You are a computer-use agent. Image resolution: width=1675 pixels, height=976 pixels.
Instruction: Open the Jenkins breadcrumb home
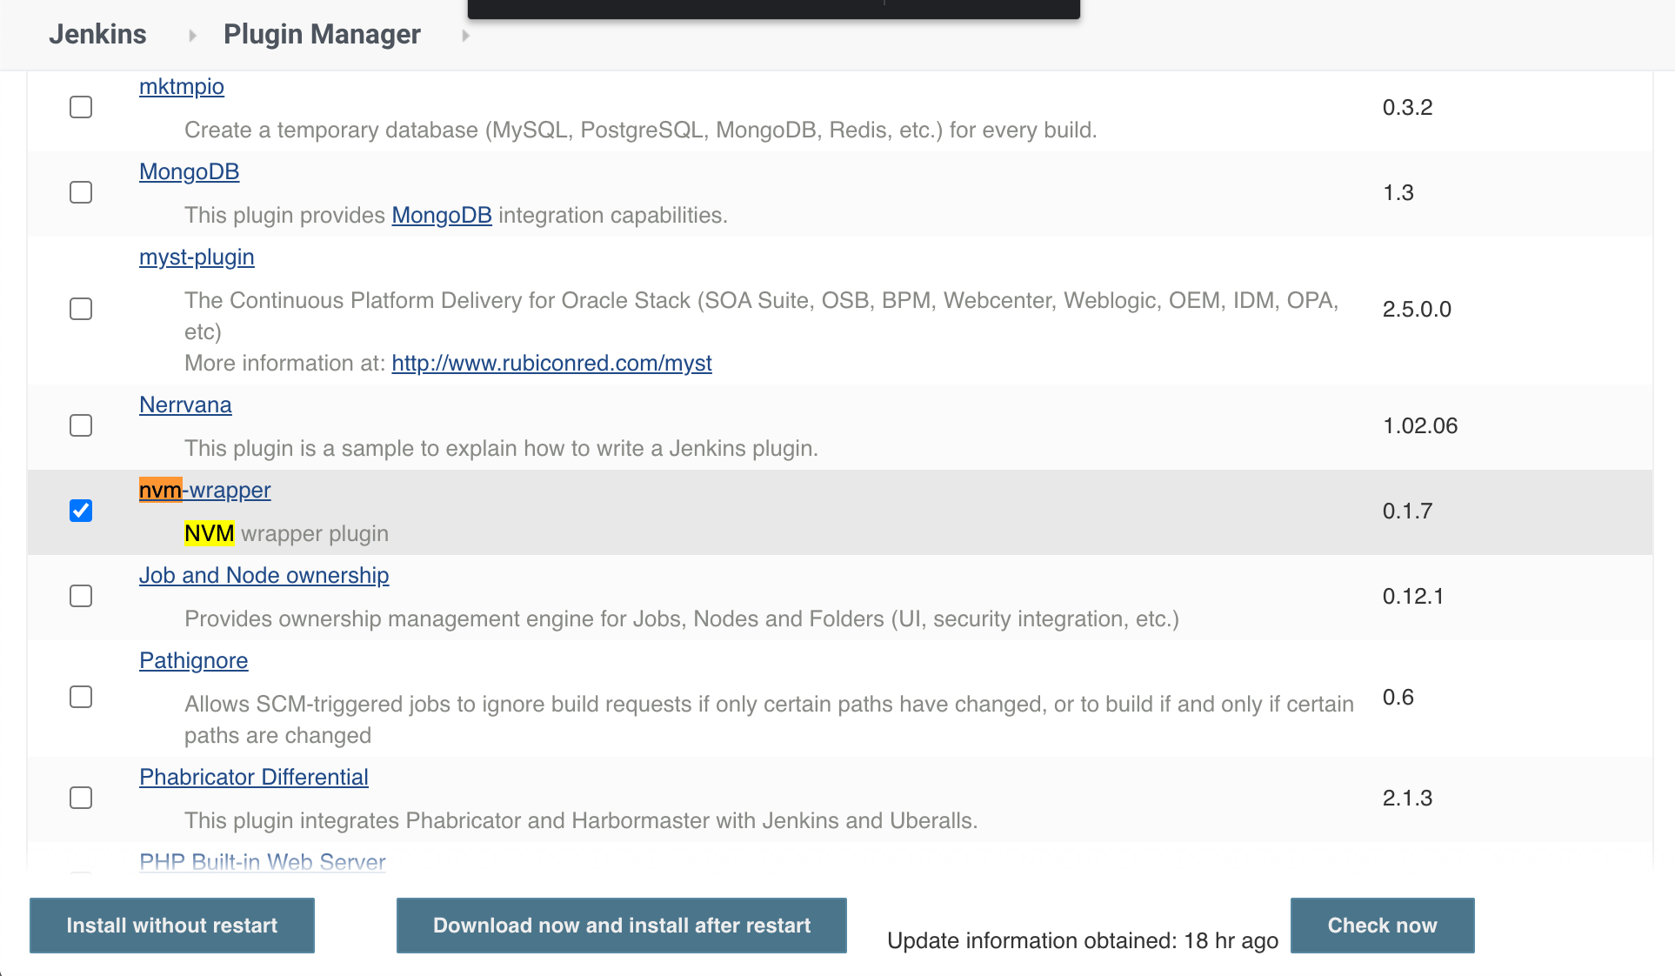tap(97, 34)
